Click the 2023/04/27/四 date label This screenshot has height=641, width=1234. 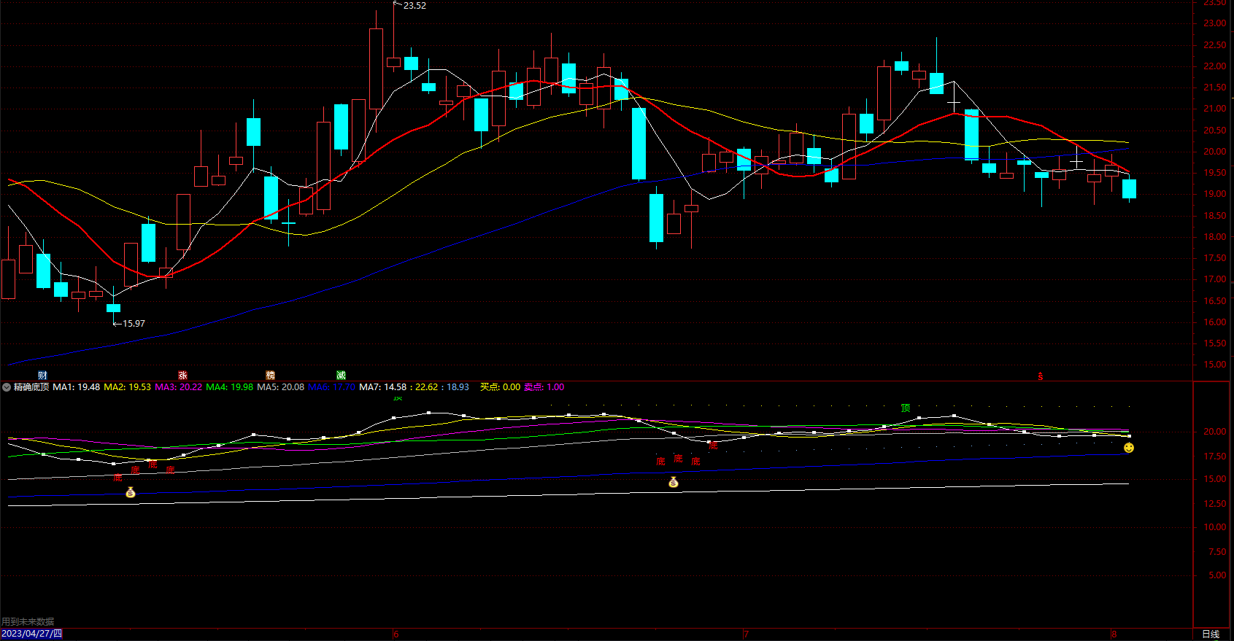31,634
